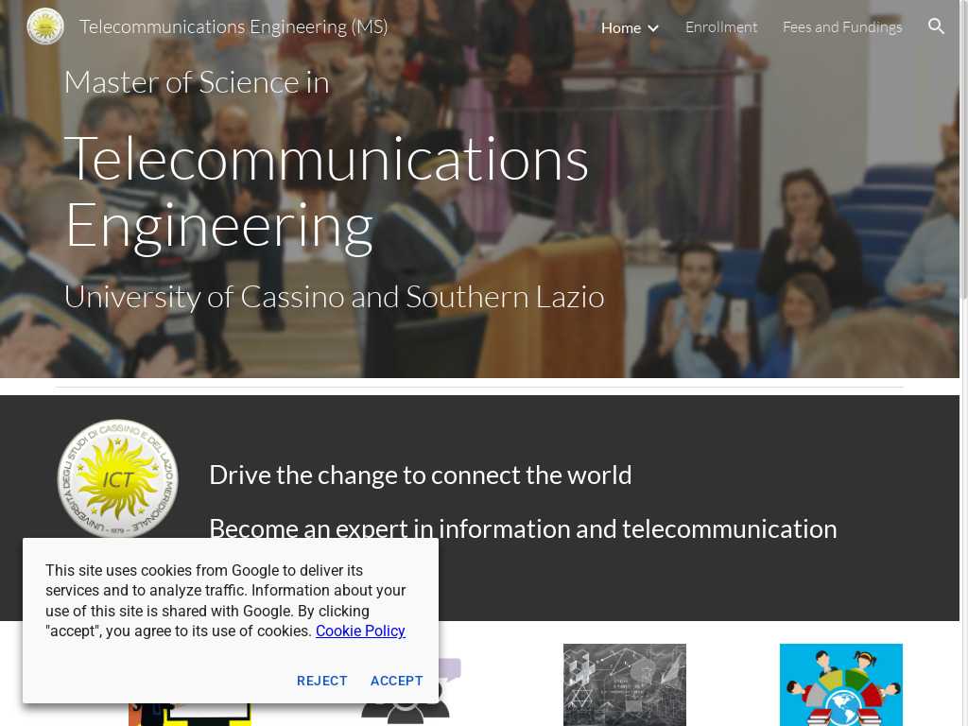Go to the Enrollment page
This screenshot has height=726, width=968.
(721, 27)
